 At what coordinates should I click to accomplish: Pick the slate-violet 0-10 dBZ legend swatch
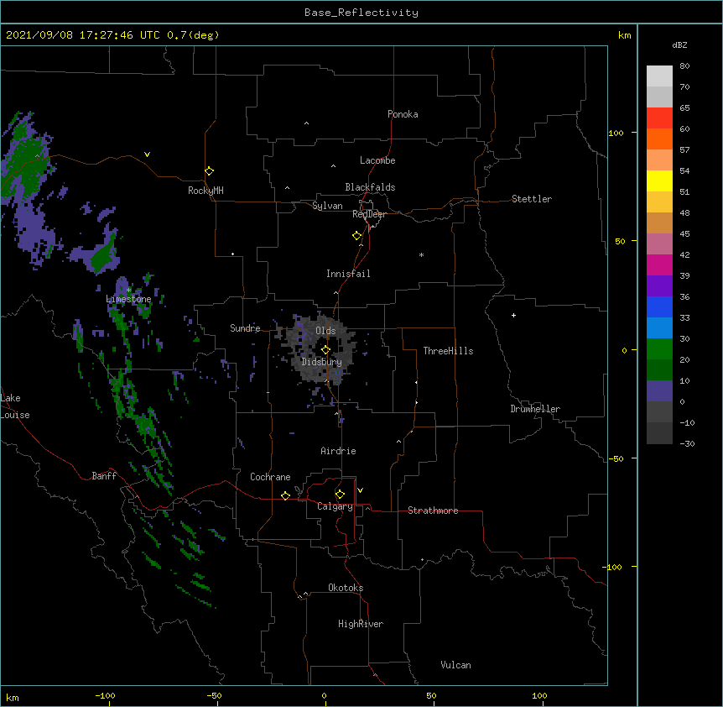coord(659,391)
